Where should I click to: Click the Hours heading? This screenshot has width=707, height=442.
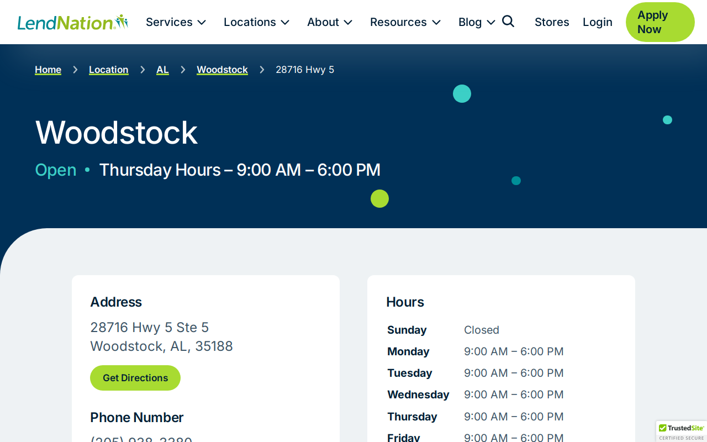coord(405,302)
